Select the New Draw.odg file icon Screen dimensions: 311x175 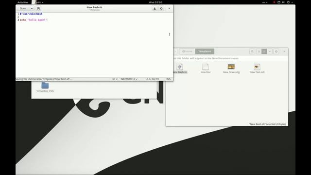click(231, 67)
